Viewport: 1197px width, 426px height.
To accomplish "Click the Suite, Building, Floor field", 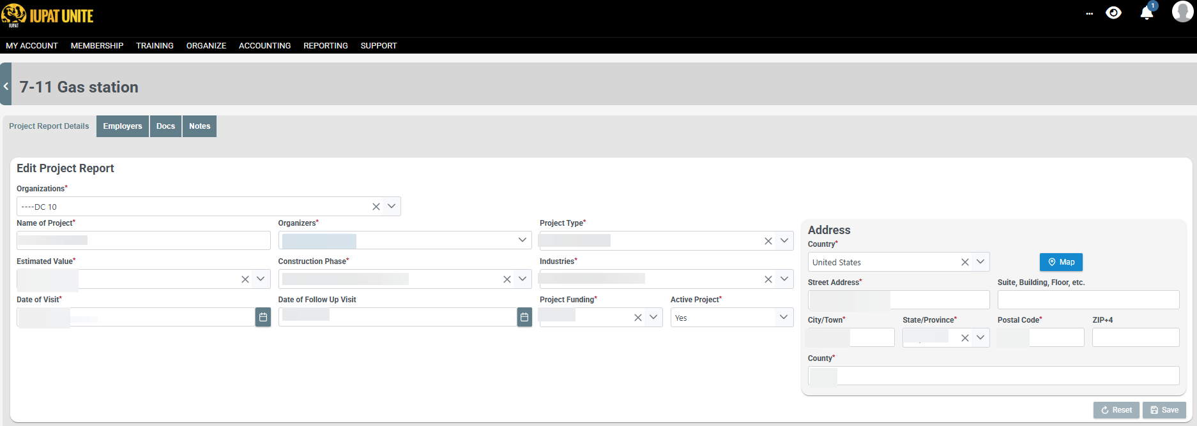I will point(1088,300).
